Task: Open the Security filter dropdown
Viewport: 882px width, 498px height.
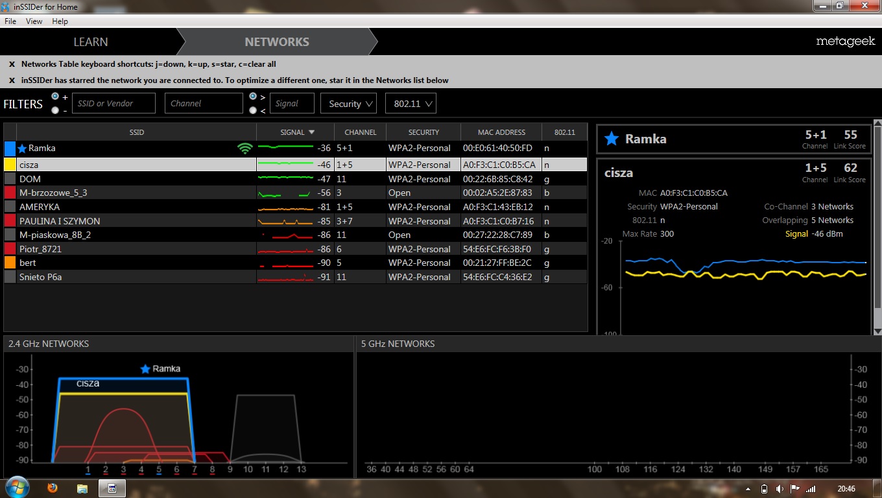Action: tap(348, 104)
